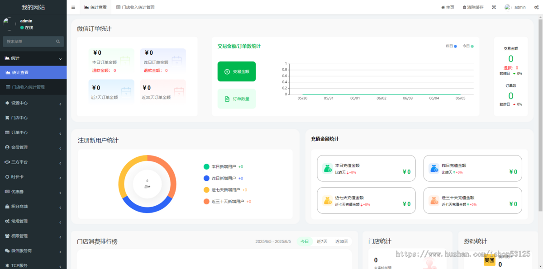
Task: Click the 订单中心 icon in sidebar
Action: (x=7, y=132)
